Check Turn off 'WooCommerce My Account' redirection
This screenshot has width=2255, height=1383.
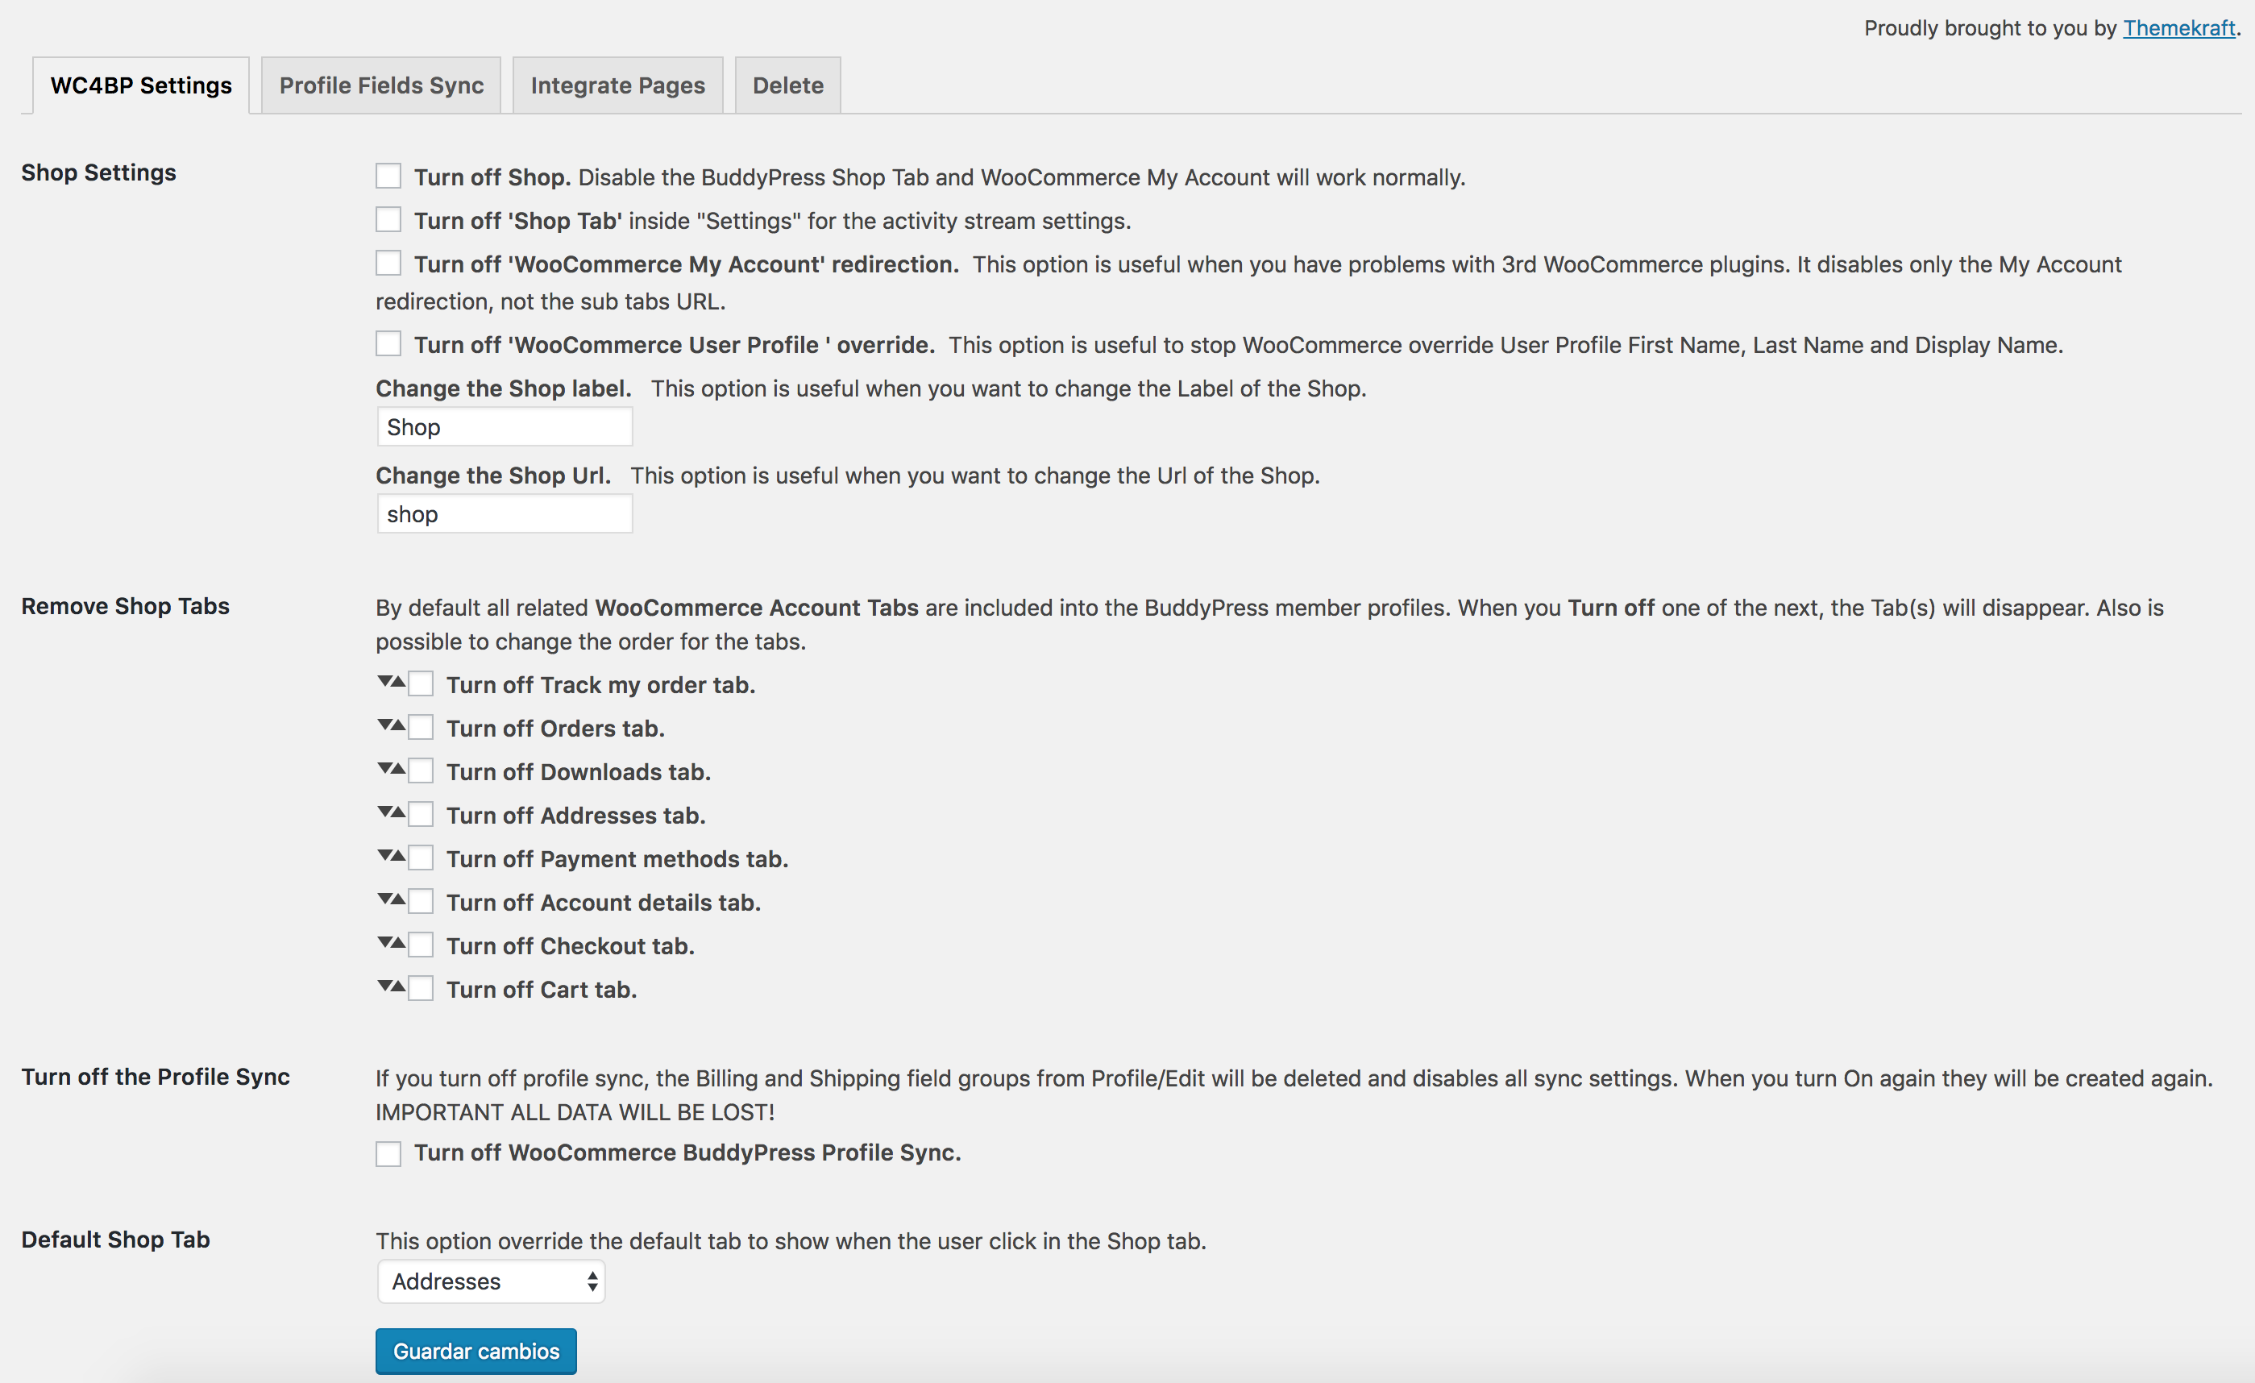click(388, 264)
